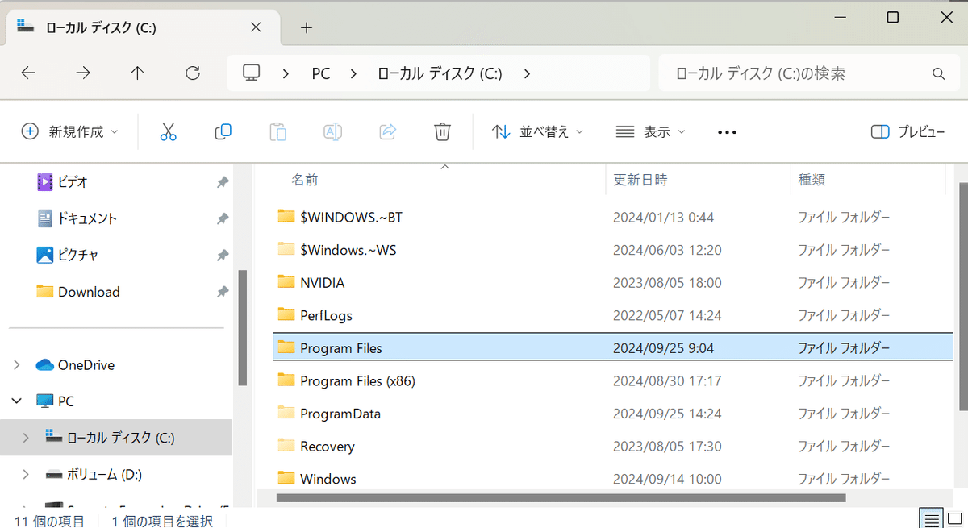Select the PerfLogs folder name
Image resolution: width=968 pixels, height=528 pixels.
(x=326, y=315)
